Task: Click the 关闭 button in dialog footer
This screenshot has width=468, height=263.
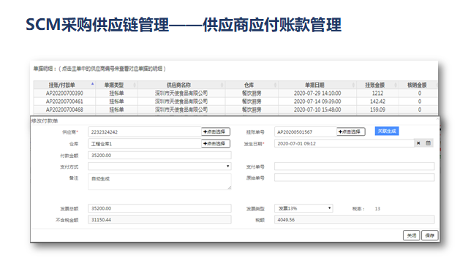Action: (411, 235)
